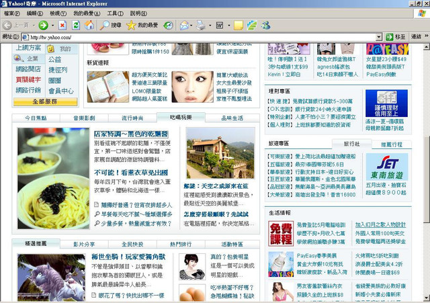Open the Mail envelope toolbar icon
This screenshot has height=303, width=430.
tap(184, 26)
